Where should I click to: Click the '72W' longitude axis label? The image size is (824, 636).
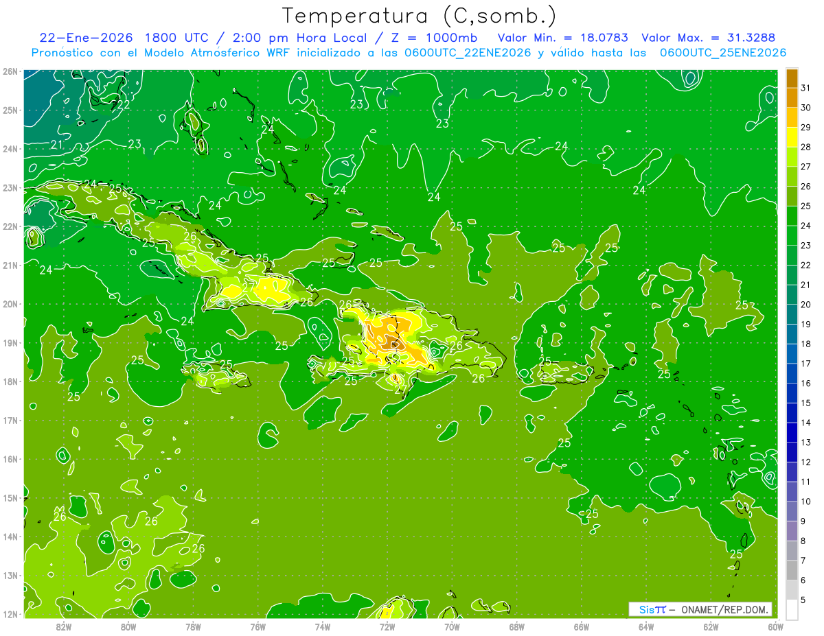click(387, 626)
